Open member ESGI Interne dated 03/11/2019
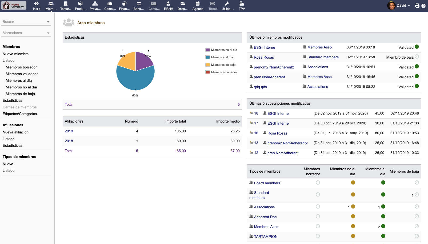This screenshot has width=428, height=244. pyautogui.click(x=264, y=47)
